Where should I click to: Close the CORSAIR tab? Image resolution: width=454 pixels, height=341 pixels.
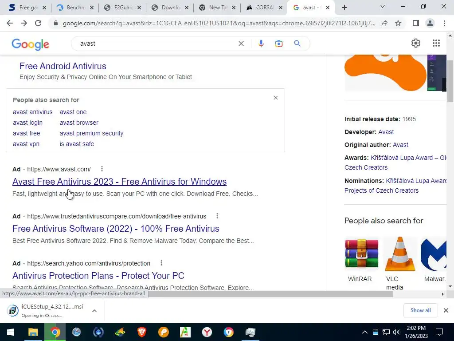280,8
